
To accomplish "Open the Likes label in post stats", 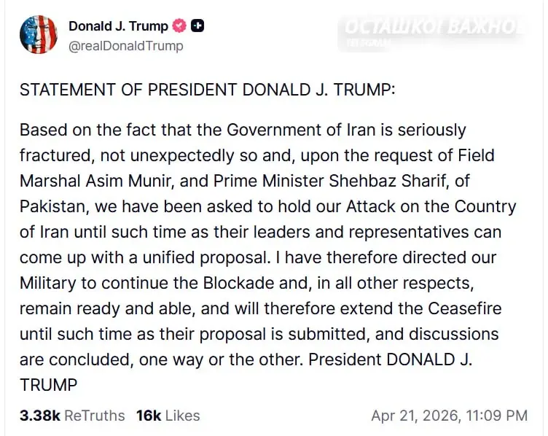I will tap(182, 416).
